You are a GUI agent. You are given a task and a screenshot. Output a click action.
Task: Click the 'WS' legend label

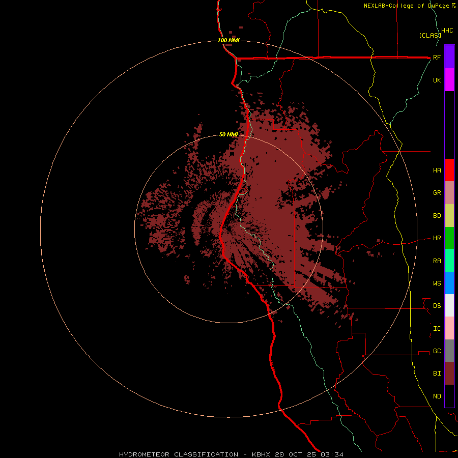(437, 283)
